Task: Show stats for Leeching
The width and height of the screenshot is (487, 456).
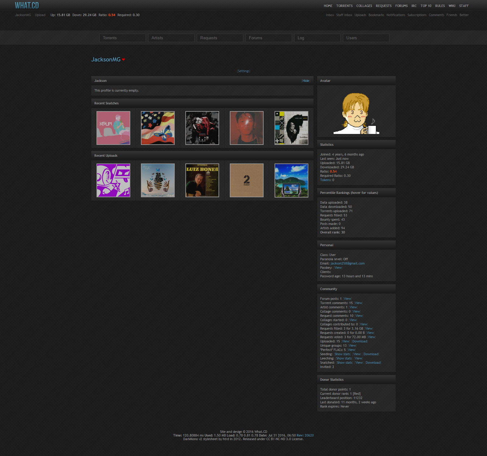Action: pyautogui.click(x=344, y=358)
